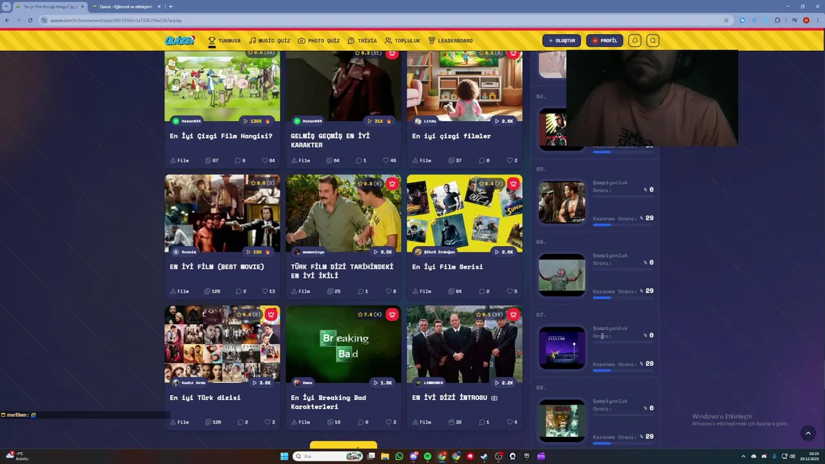Click crown badge on 'En İyi Film Serisi' card
This screenshot has width=825, height=464.
pos(513,184)
